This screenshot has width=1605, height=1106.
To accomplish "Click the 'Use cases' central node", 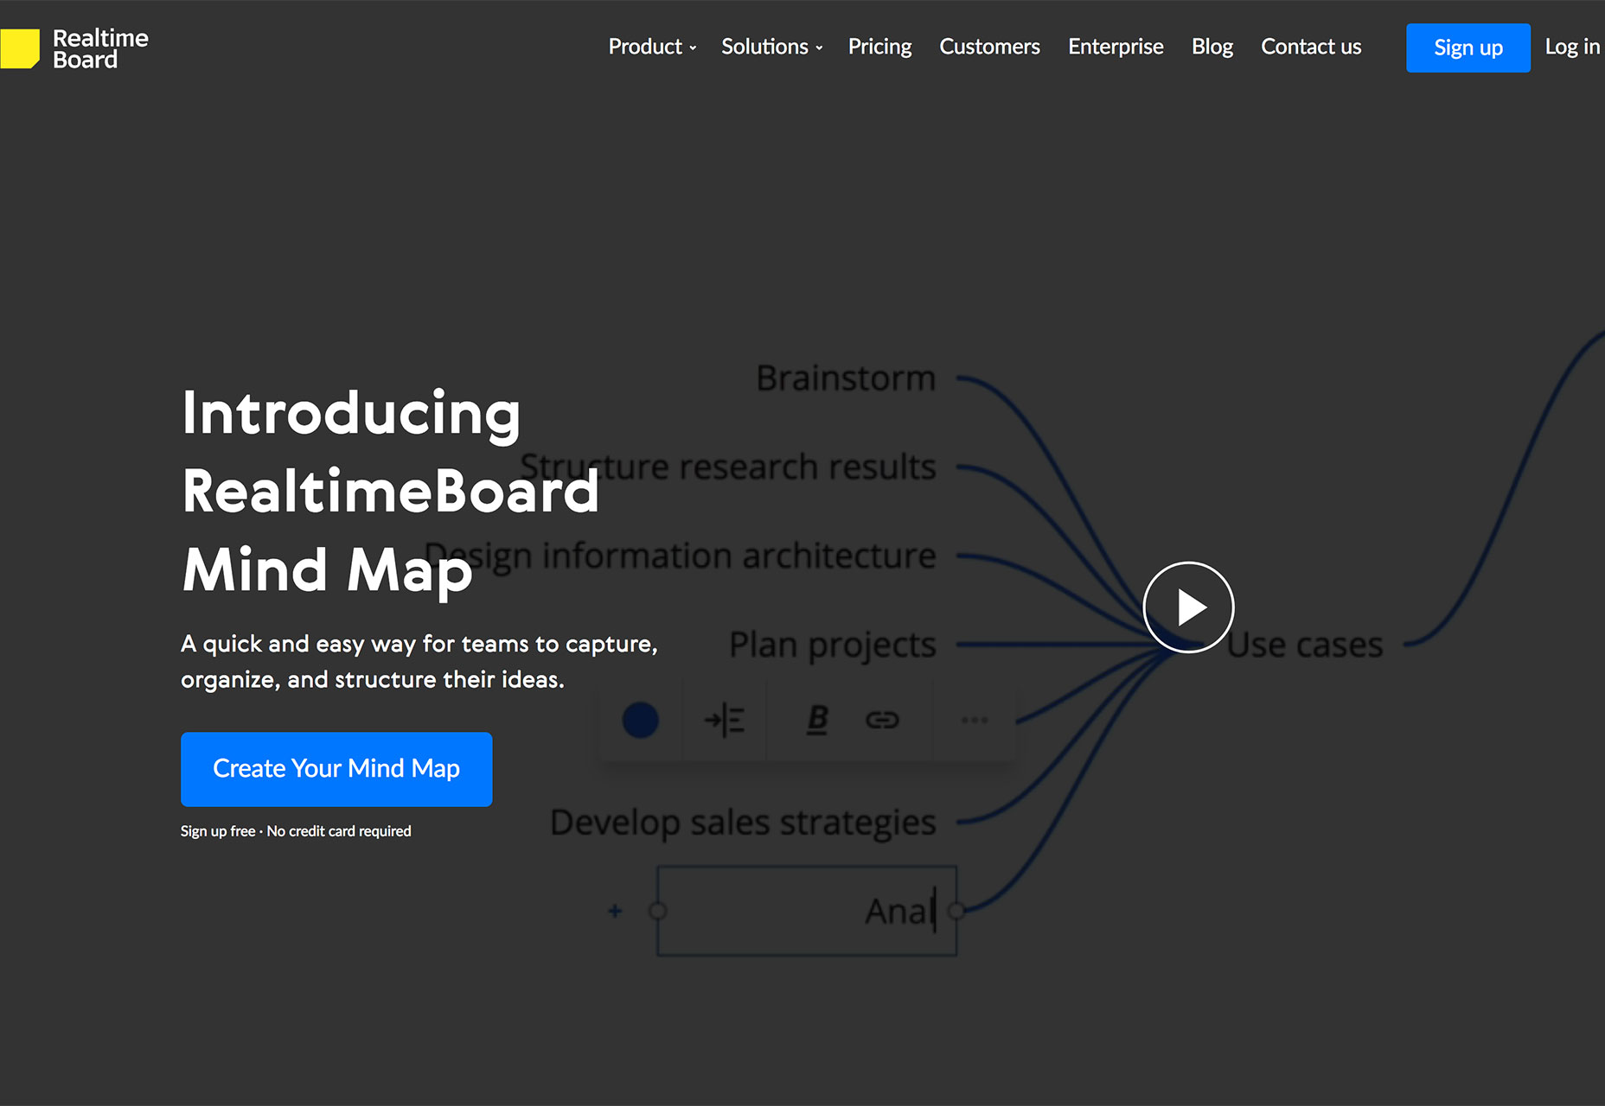I will [1305, 645].
